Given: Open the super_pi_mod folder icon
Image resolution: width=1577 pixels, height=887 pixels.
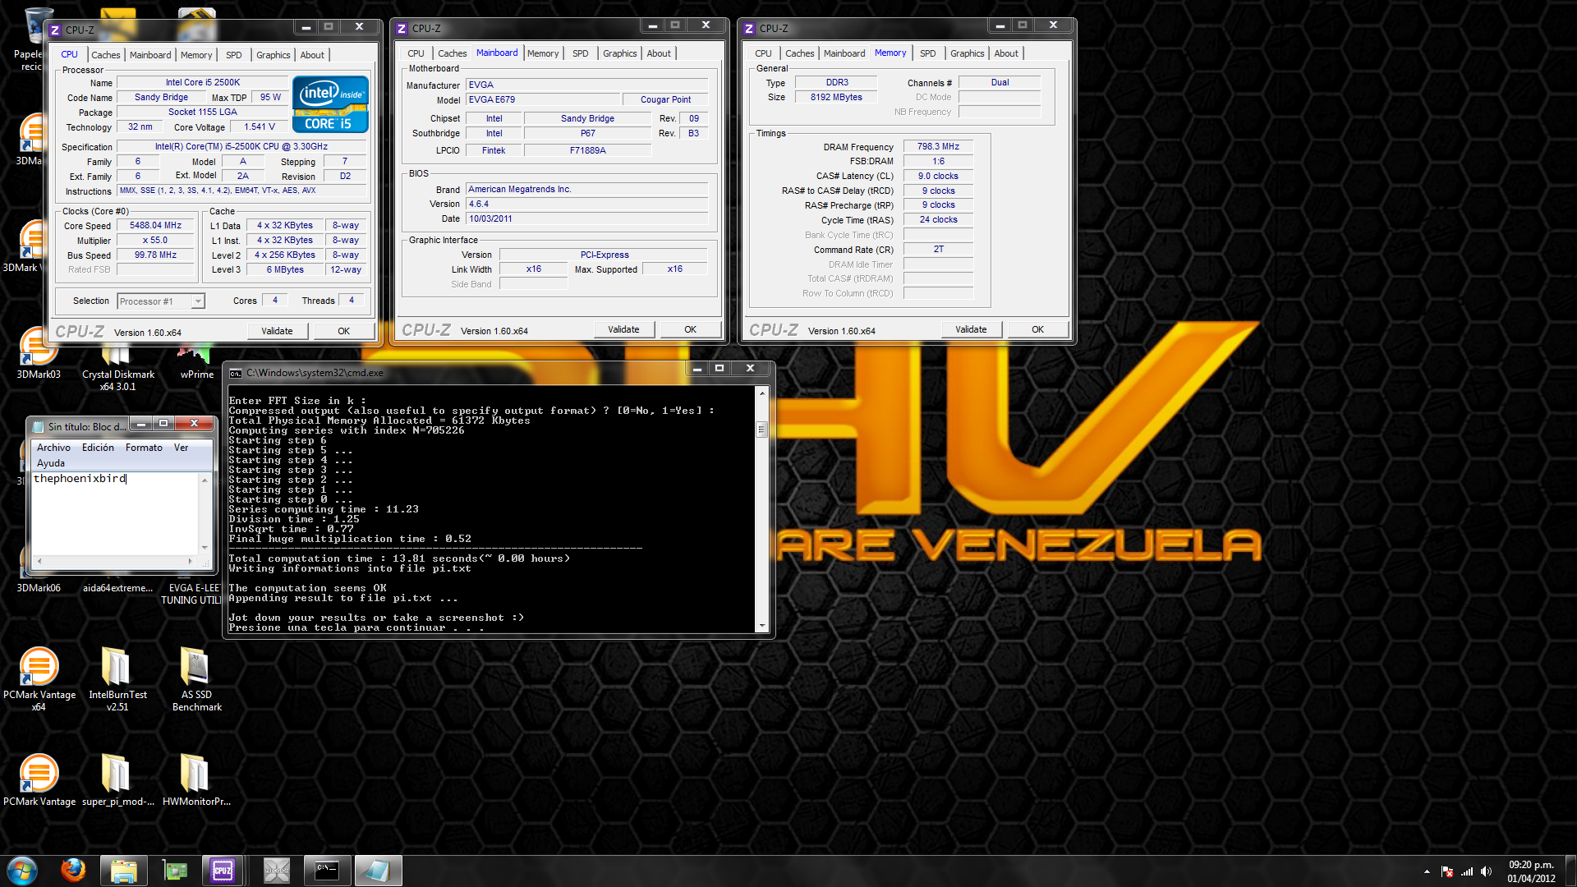Looking at the screenshot, I should tap(117, 780).
